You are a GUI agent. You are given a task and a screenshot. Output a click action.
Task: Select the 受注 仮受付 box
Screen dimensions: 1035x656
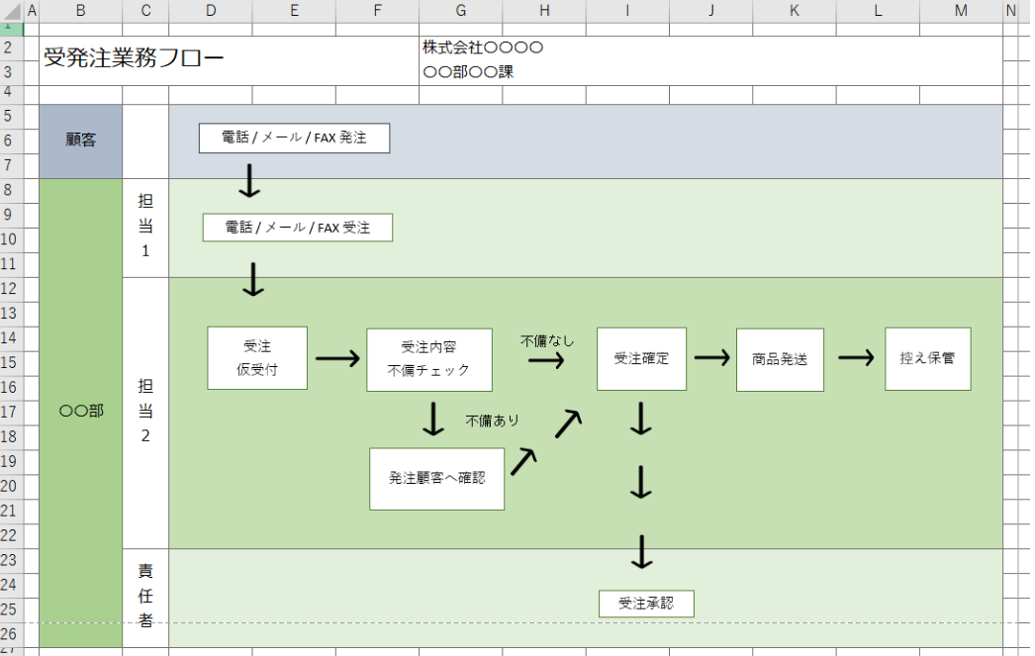257,358
